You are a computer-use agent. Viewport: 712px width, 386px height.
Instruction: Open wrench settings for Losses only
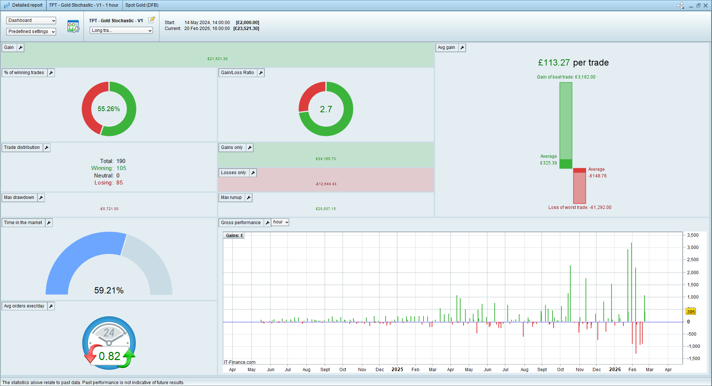(253, 173)
